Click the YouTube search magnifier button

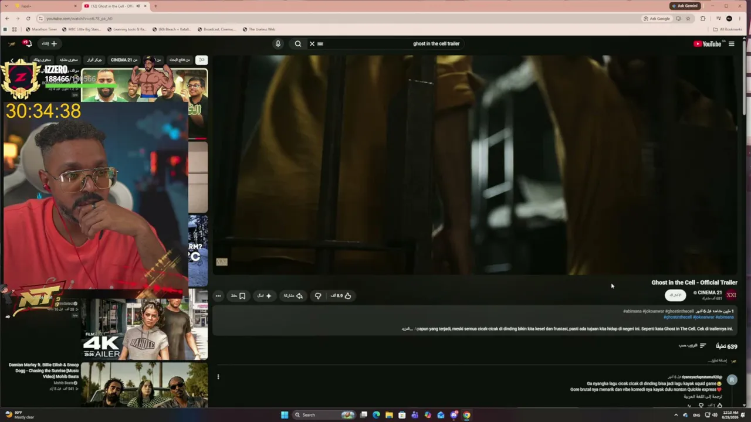click(x=298, y=43)
